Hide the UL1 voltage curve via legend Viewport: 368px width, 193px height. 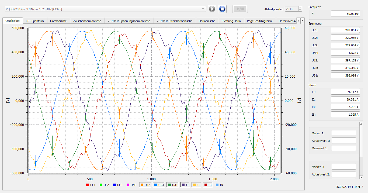pos(91,185)
